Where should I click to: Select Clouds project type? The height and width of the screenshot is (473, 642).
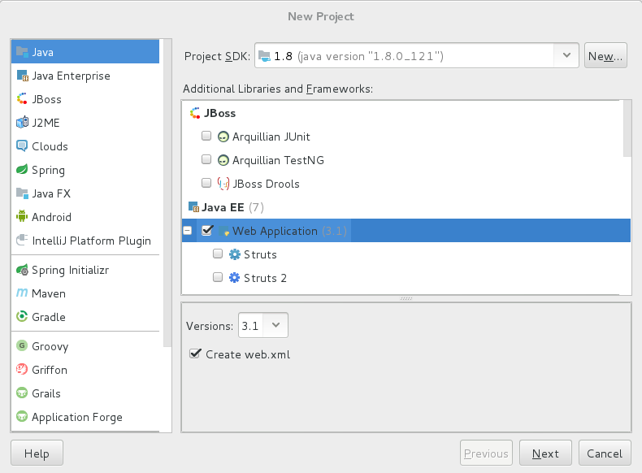coord(85,146)
